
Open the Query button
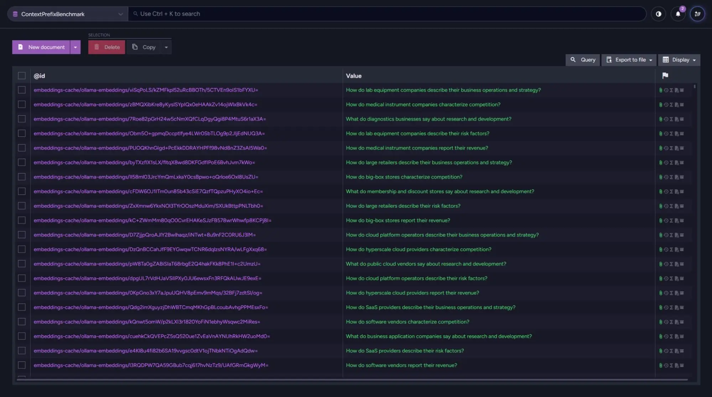click(583, 60)
